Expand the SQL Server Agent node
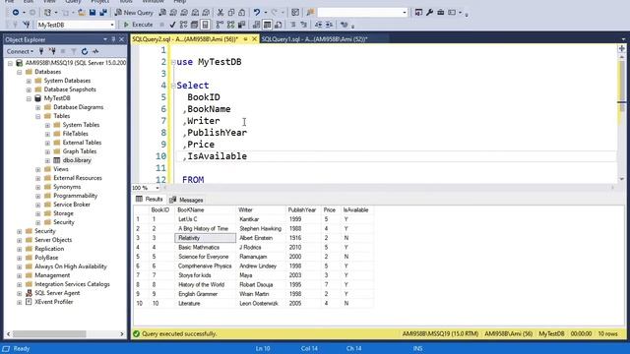 pos(20,293)
